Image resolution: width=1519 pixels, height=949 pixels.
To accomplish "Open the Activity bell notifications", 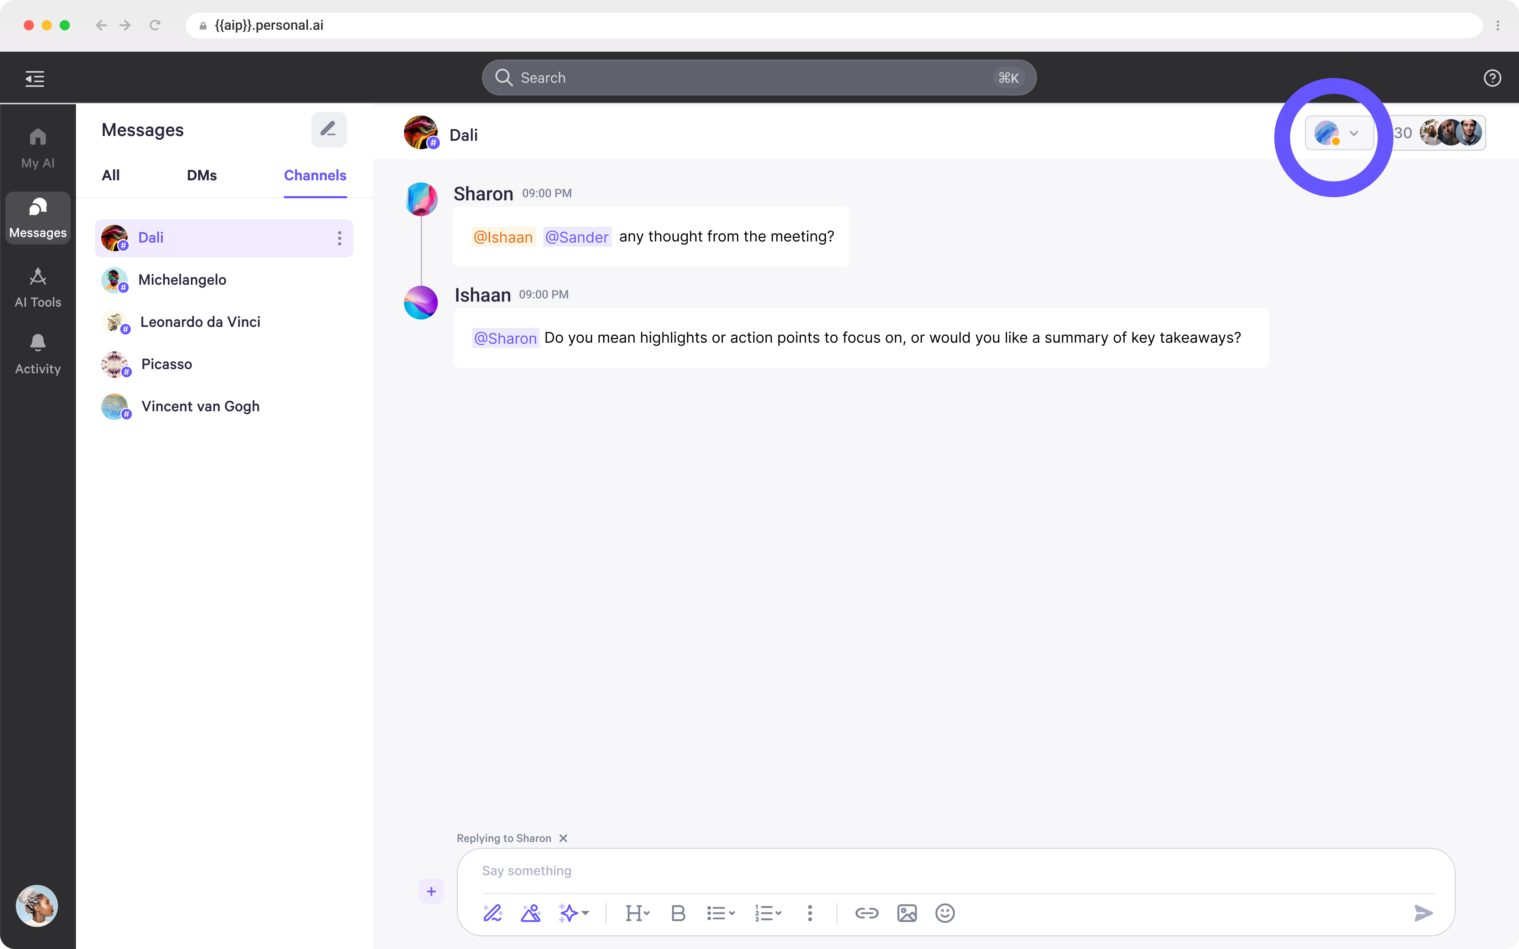I will pyautogui.click(x=38, y=354).
